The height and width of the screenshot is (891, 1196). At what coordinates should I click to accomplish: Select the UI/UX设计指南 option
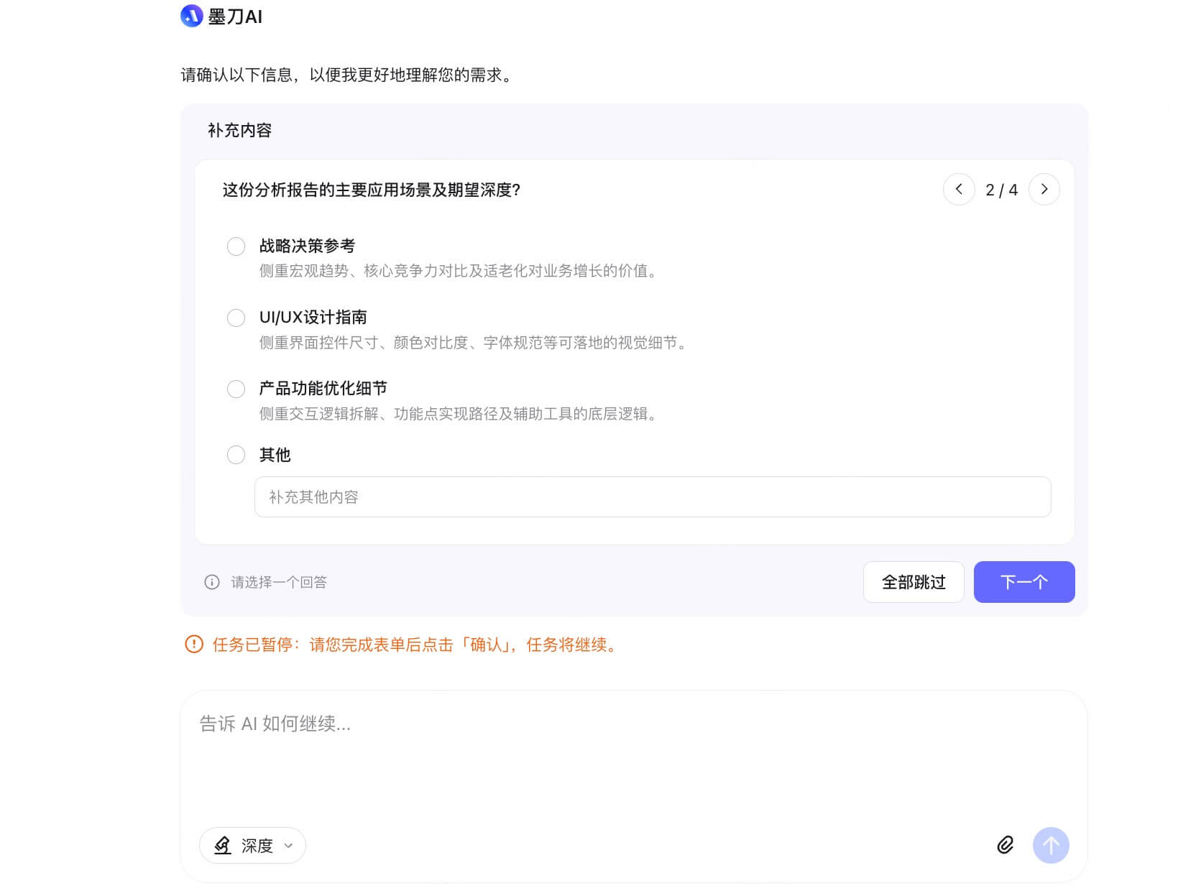[x=236, y=318]
